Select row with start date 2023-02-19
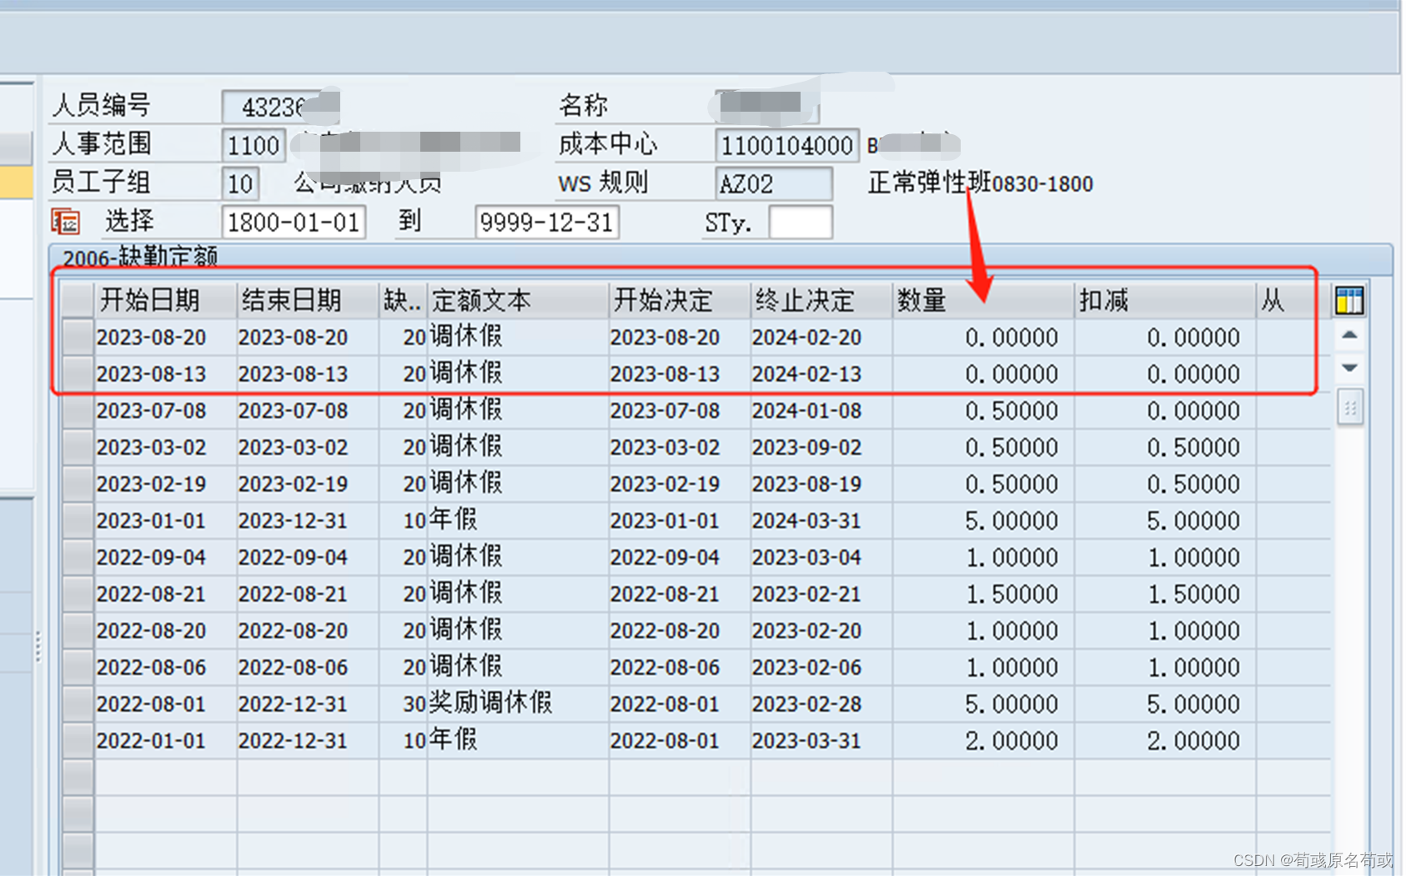 78,484
